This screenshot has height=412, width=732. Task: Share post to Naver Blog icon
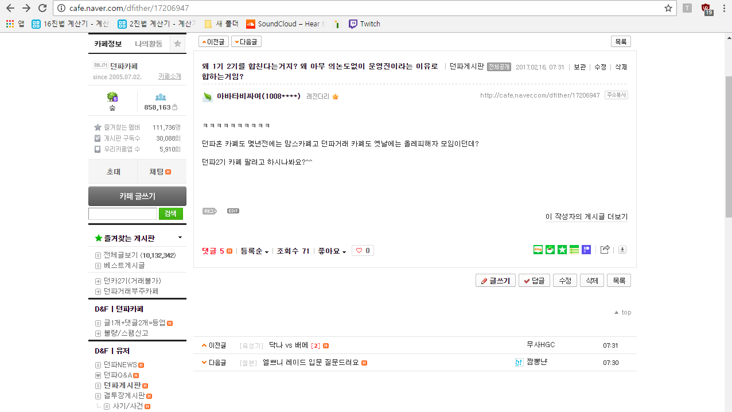pyautogui.click(x=538, y=250)
